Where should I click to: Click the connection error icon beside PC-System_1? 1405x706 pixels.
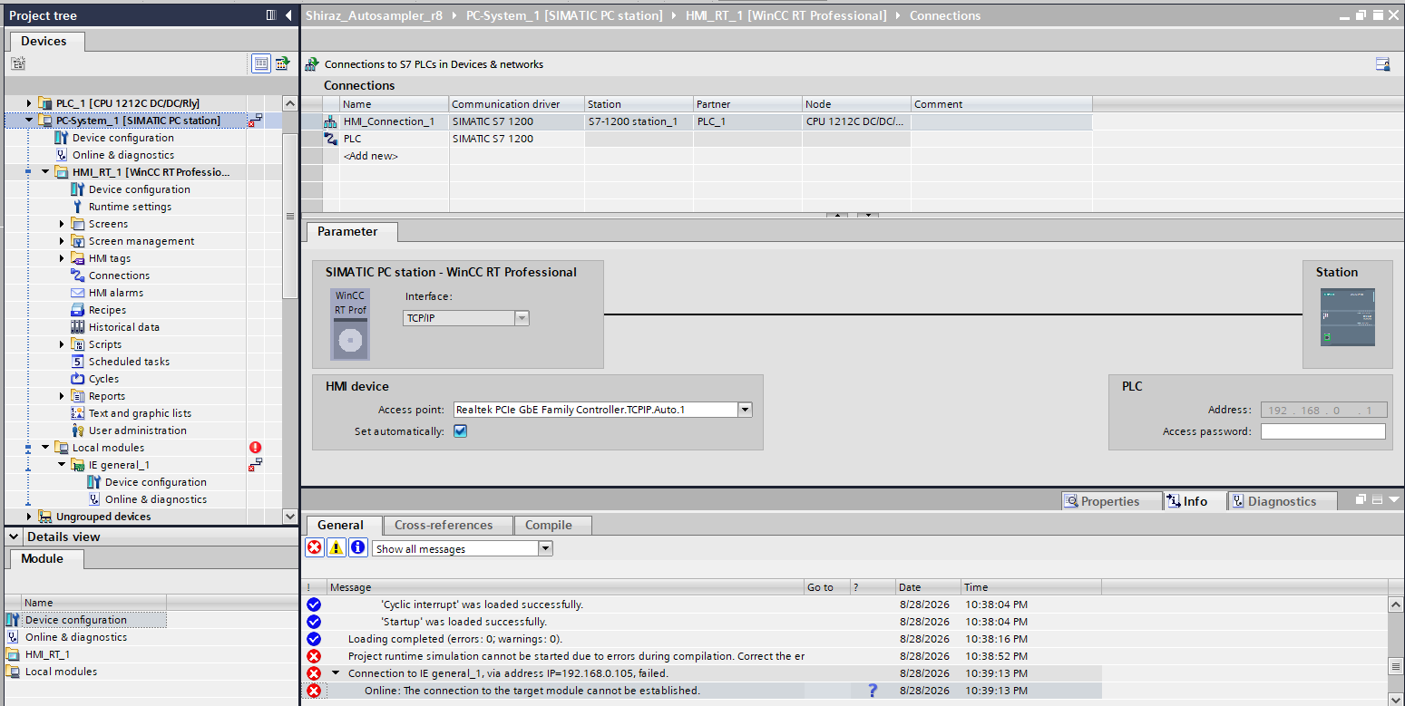[x=256, y=121]
